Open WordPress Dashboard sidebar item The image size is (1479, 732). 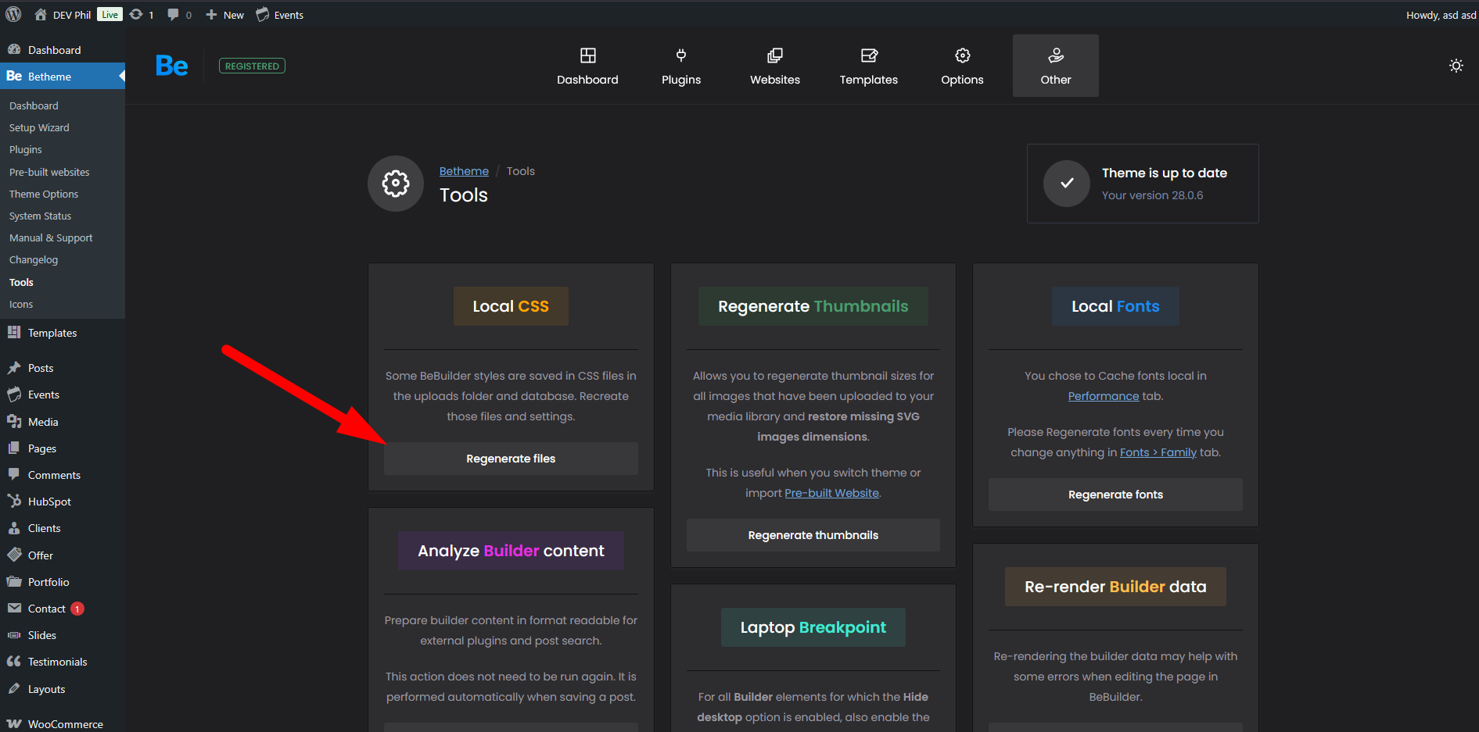63,49
